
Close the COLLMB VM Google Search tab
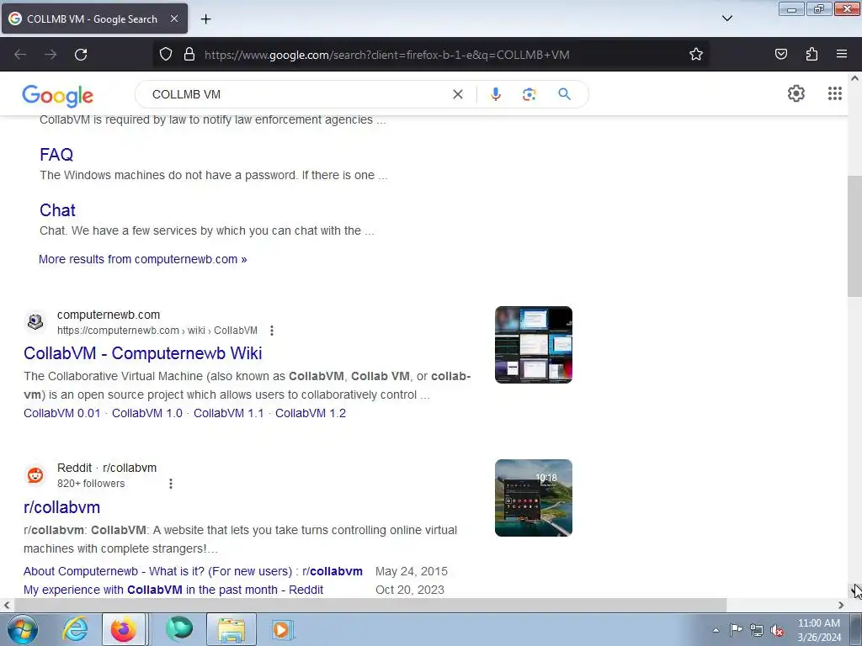point(173,19)
